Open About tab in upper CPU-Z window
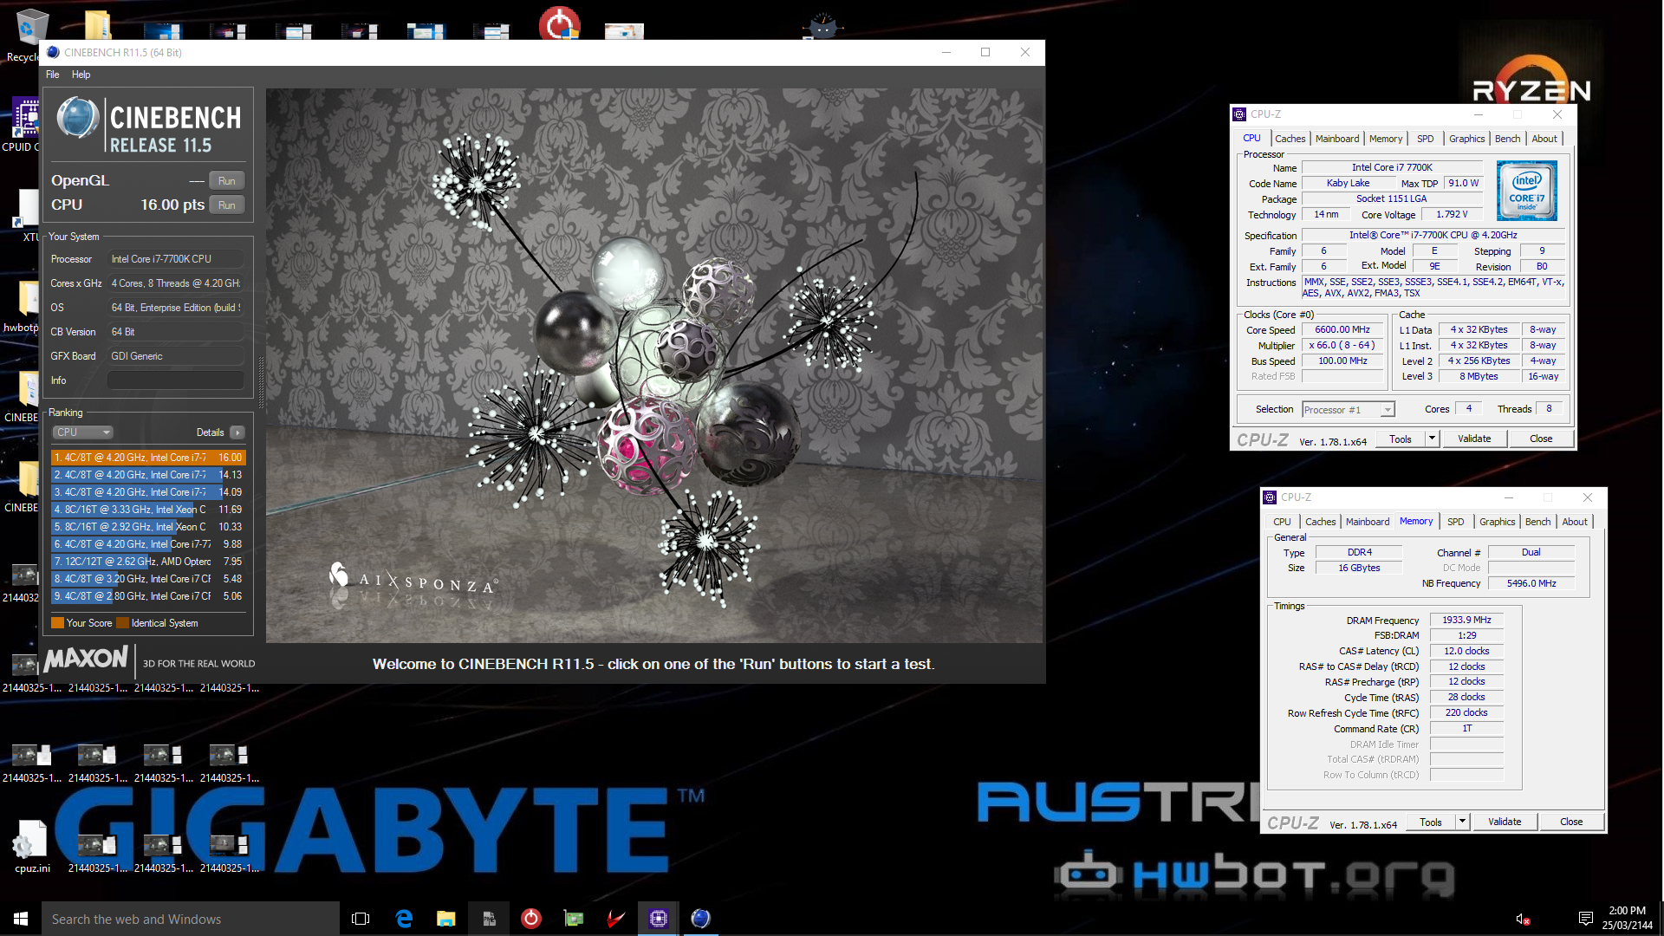Screen dimensions: 1664x936 point(1544,139)
